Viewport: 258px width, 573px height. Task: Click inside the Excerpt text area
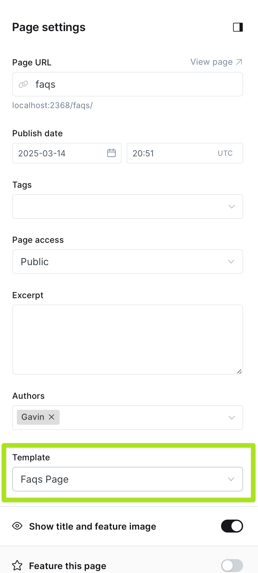point(128,339)
